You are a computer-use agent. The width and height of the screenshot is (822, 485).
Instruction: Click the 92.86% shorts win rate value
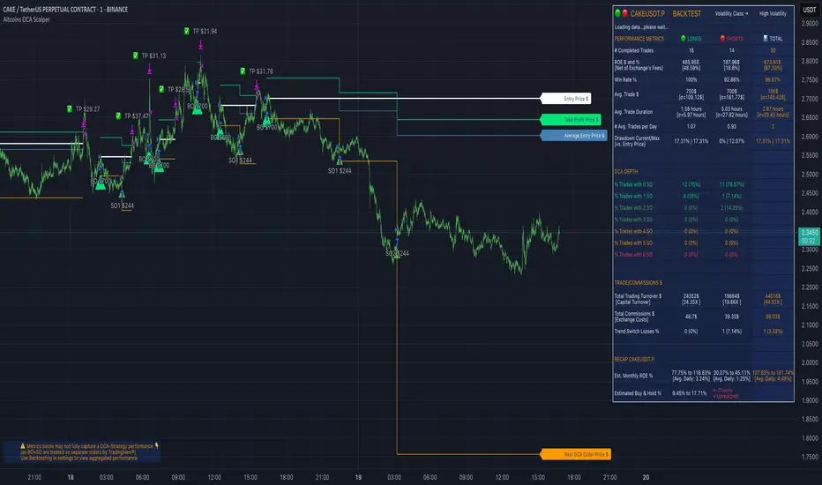(732, 79)
